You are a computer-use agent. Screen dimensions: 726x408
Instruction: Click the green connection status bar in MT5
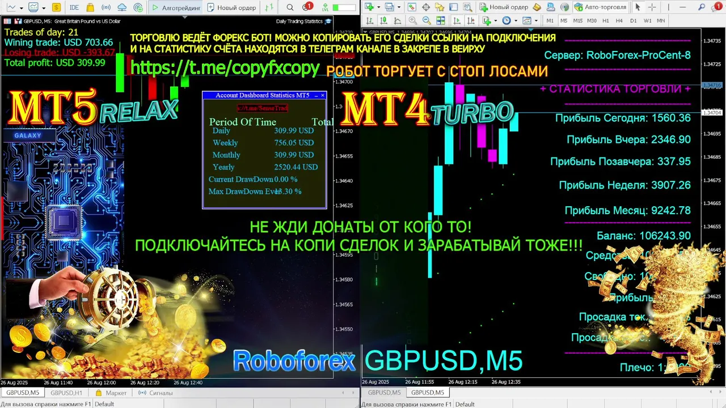click(x=344, y=7)
